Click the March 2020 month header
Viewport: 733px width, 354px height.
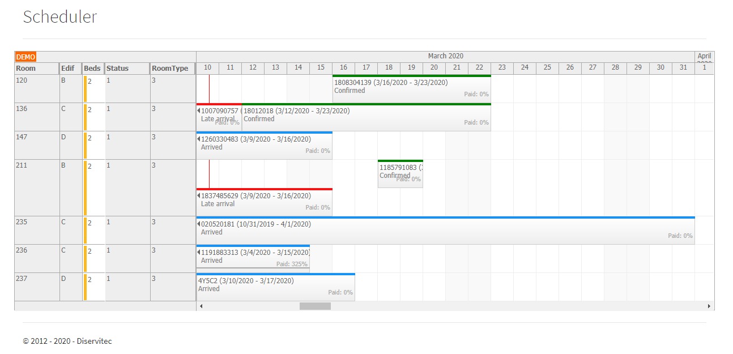(x=445, y=56)
